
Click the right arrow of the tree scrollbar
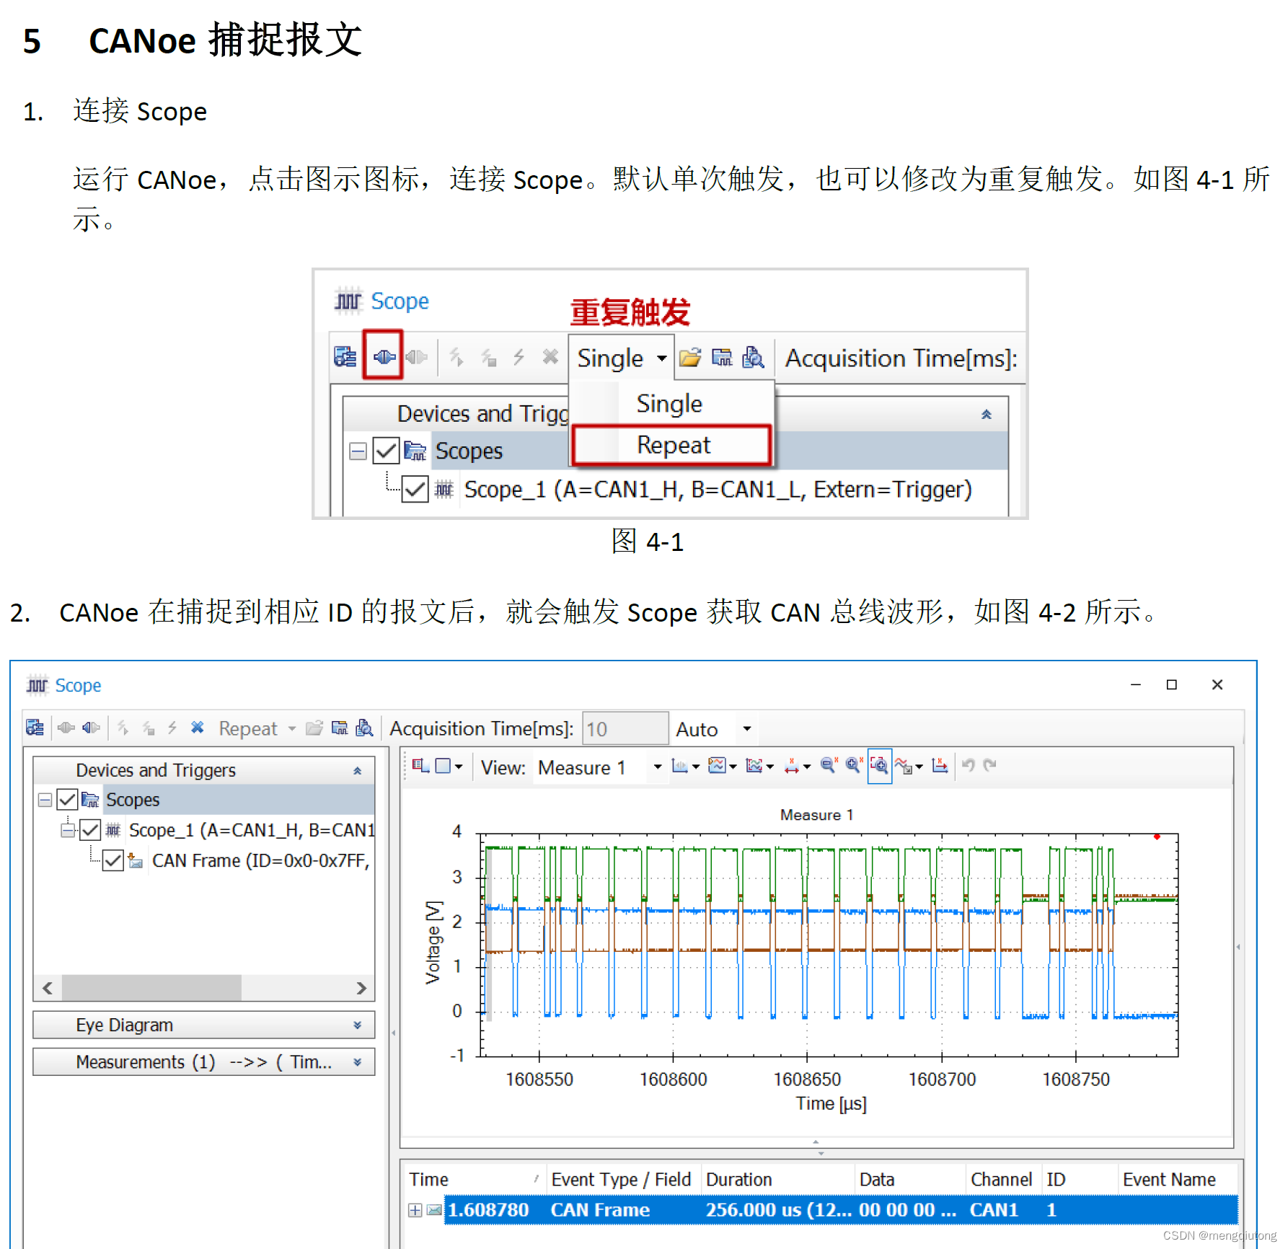pyautogui.click(x=361, y=988)
